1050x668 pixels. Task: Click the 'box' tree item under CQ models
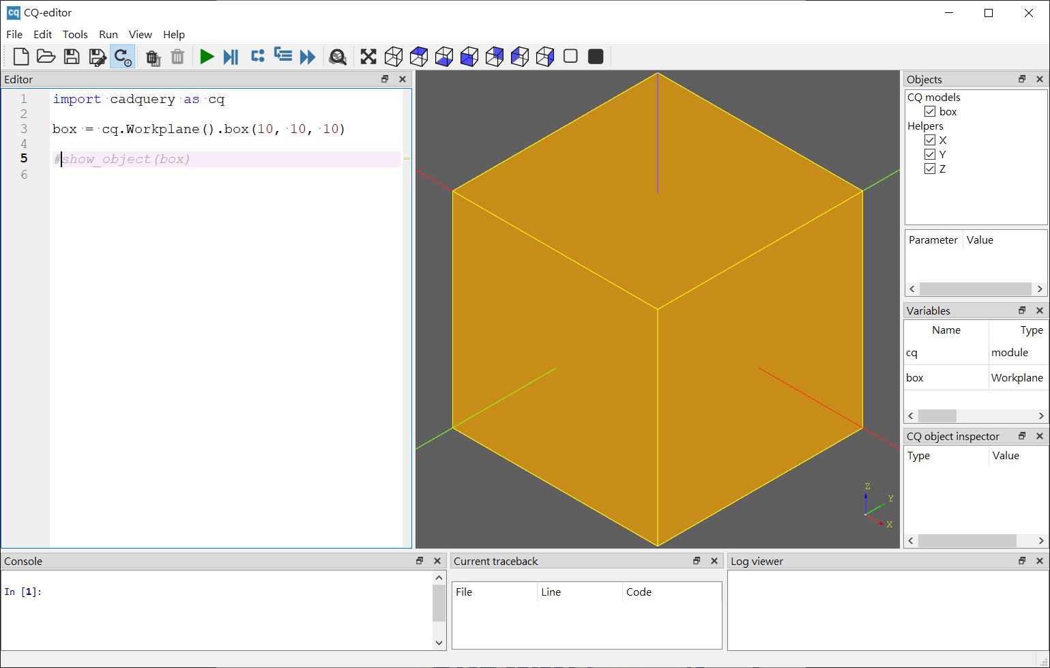tap(948, 111)
